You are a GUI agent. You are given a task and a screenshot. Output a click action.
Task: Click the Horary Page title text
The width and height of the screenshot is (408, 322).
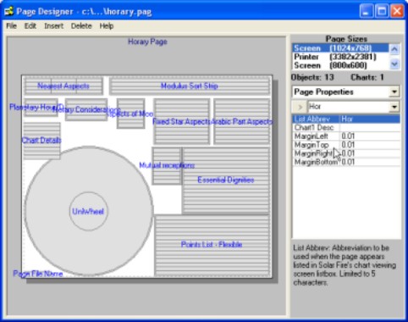point(147,42)
